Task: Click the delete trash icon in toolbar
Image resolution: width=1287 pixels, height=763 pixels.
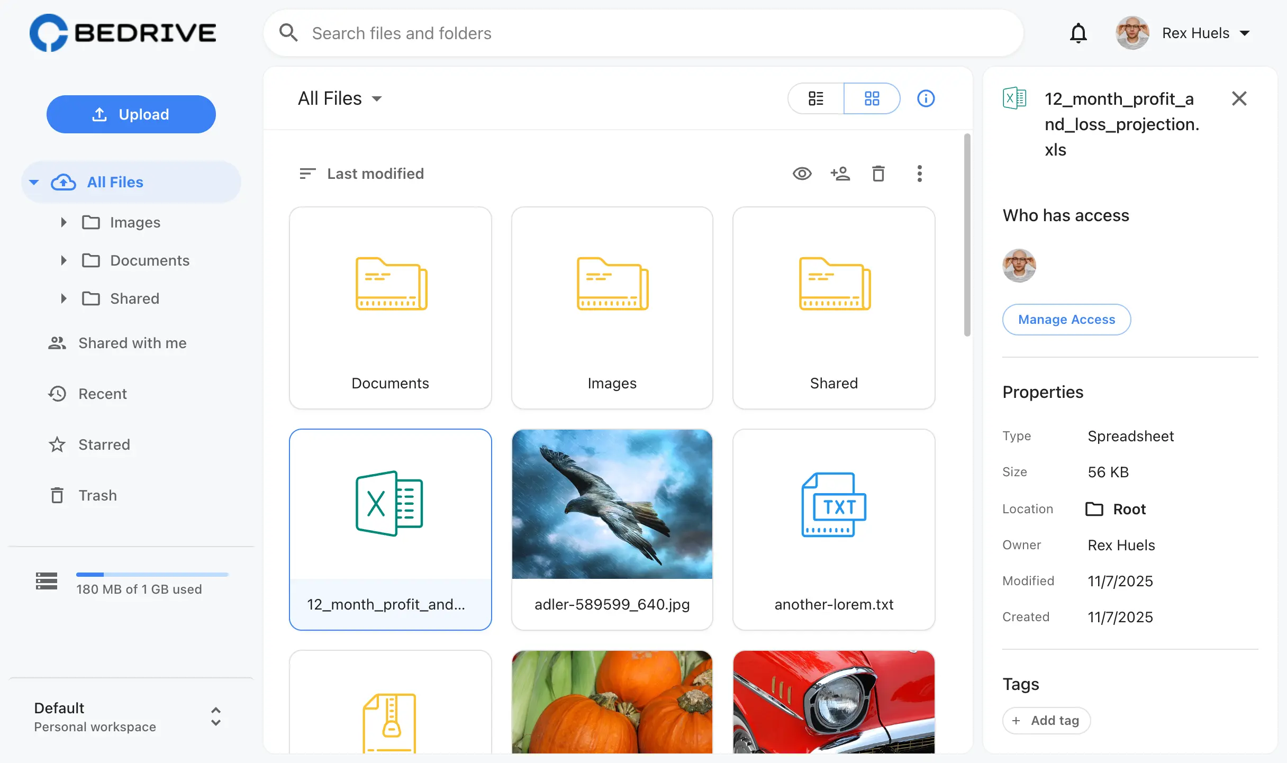Action: click(878, 174)
